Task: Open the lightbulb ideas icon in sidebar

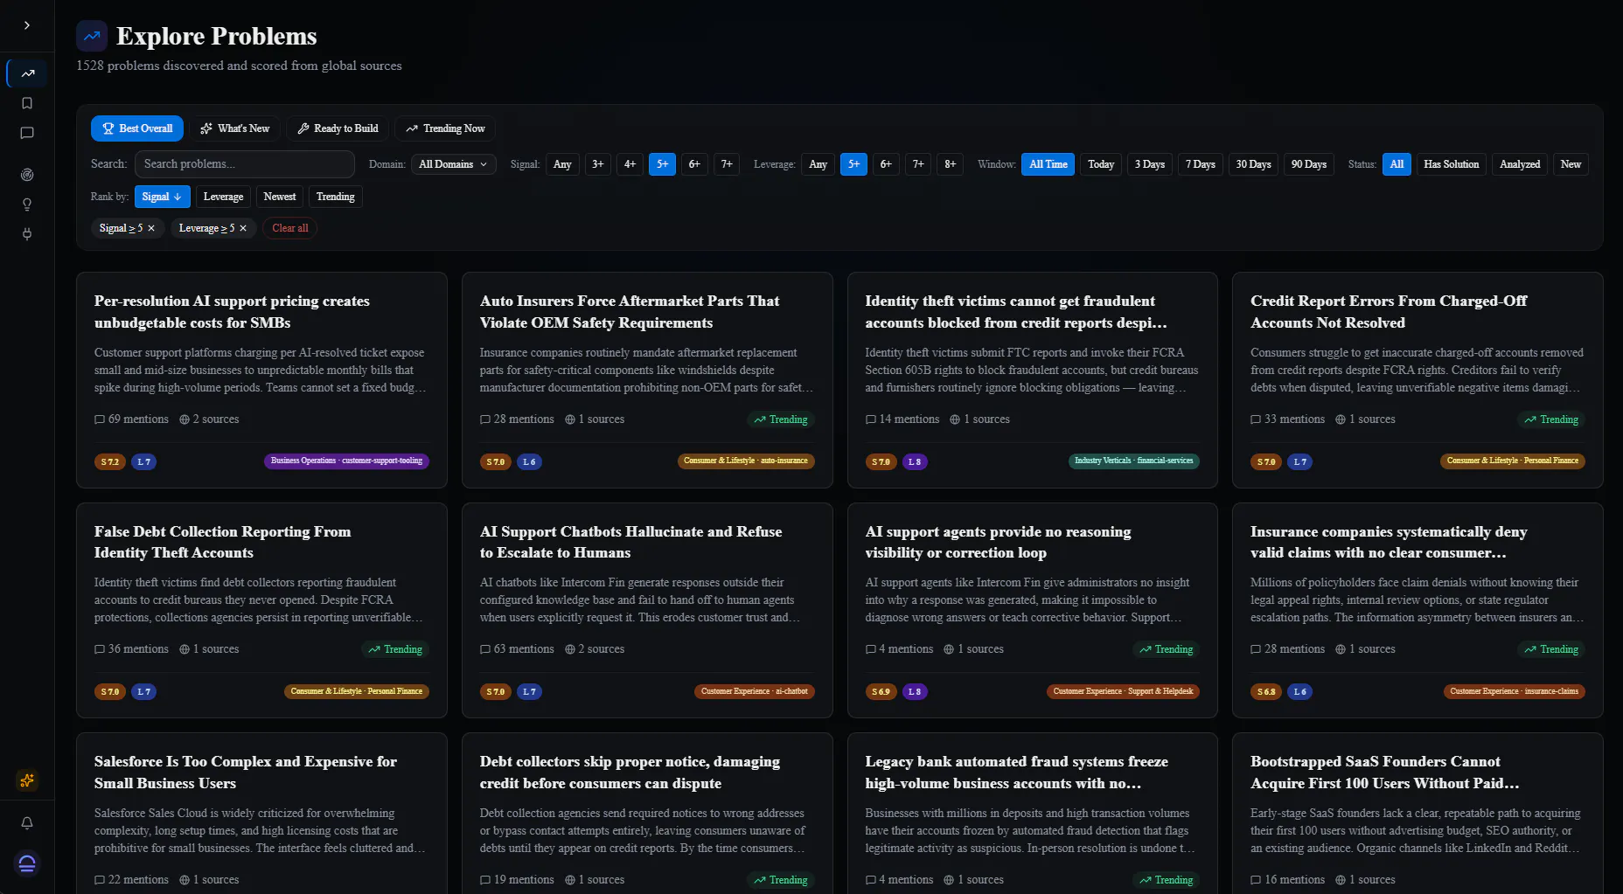Action: (x=27, y=204)
